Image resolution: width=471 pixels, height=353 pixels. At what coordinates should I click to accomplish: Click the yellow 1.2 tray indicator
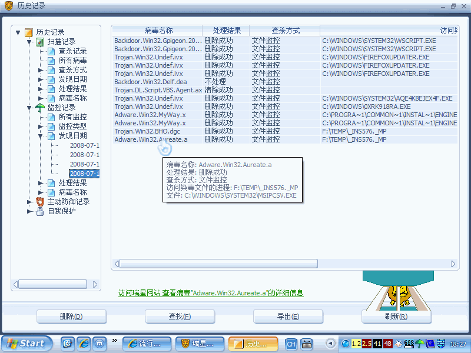pos(356,344)
